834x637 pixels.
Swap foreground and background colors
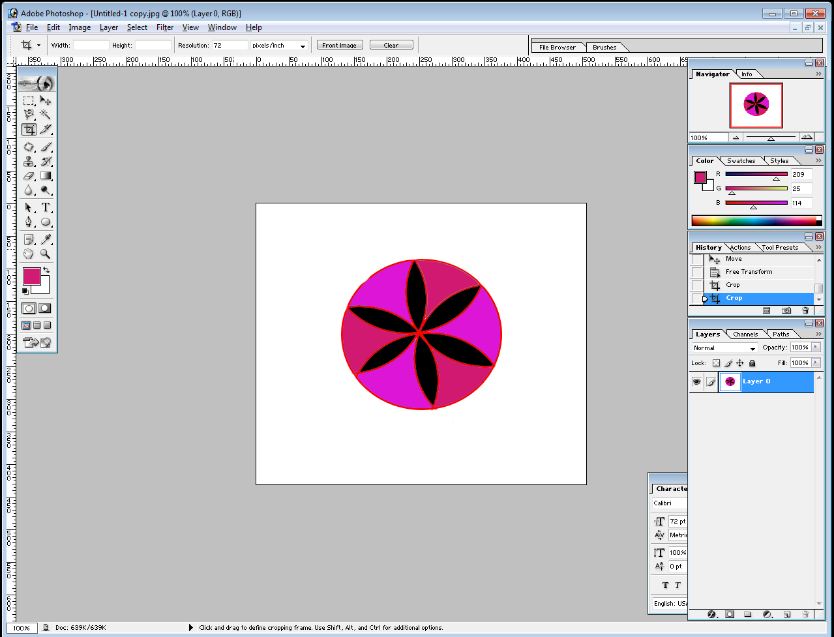coord(46,270)
